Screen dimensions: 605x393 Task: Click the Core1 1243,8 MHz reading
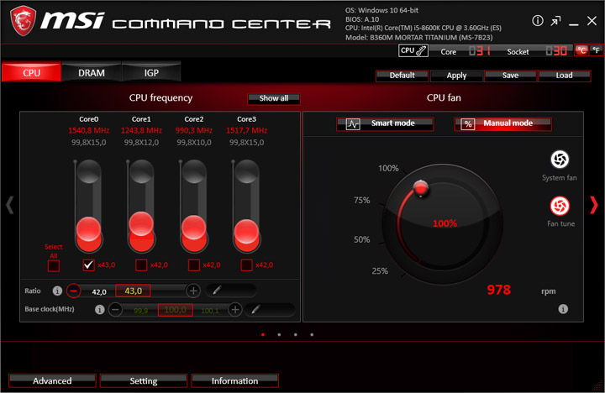[x=141, y=130]
